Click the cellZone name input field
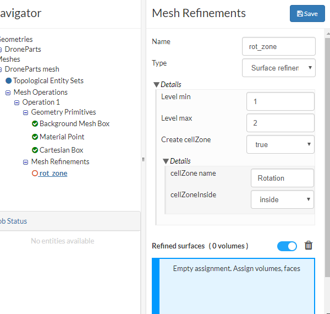The width and height of the screenshot is (330, 314). coord(282,178)
